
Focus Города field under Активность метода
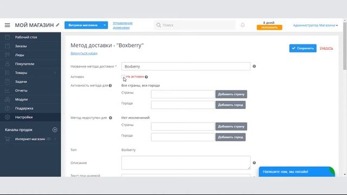click(x=183, y=105)
